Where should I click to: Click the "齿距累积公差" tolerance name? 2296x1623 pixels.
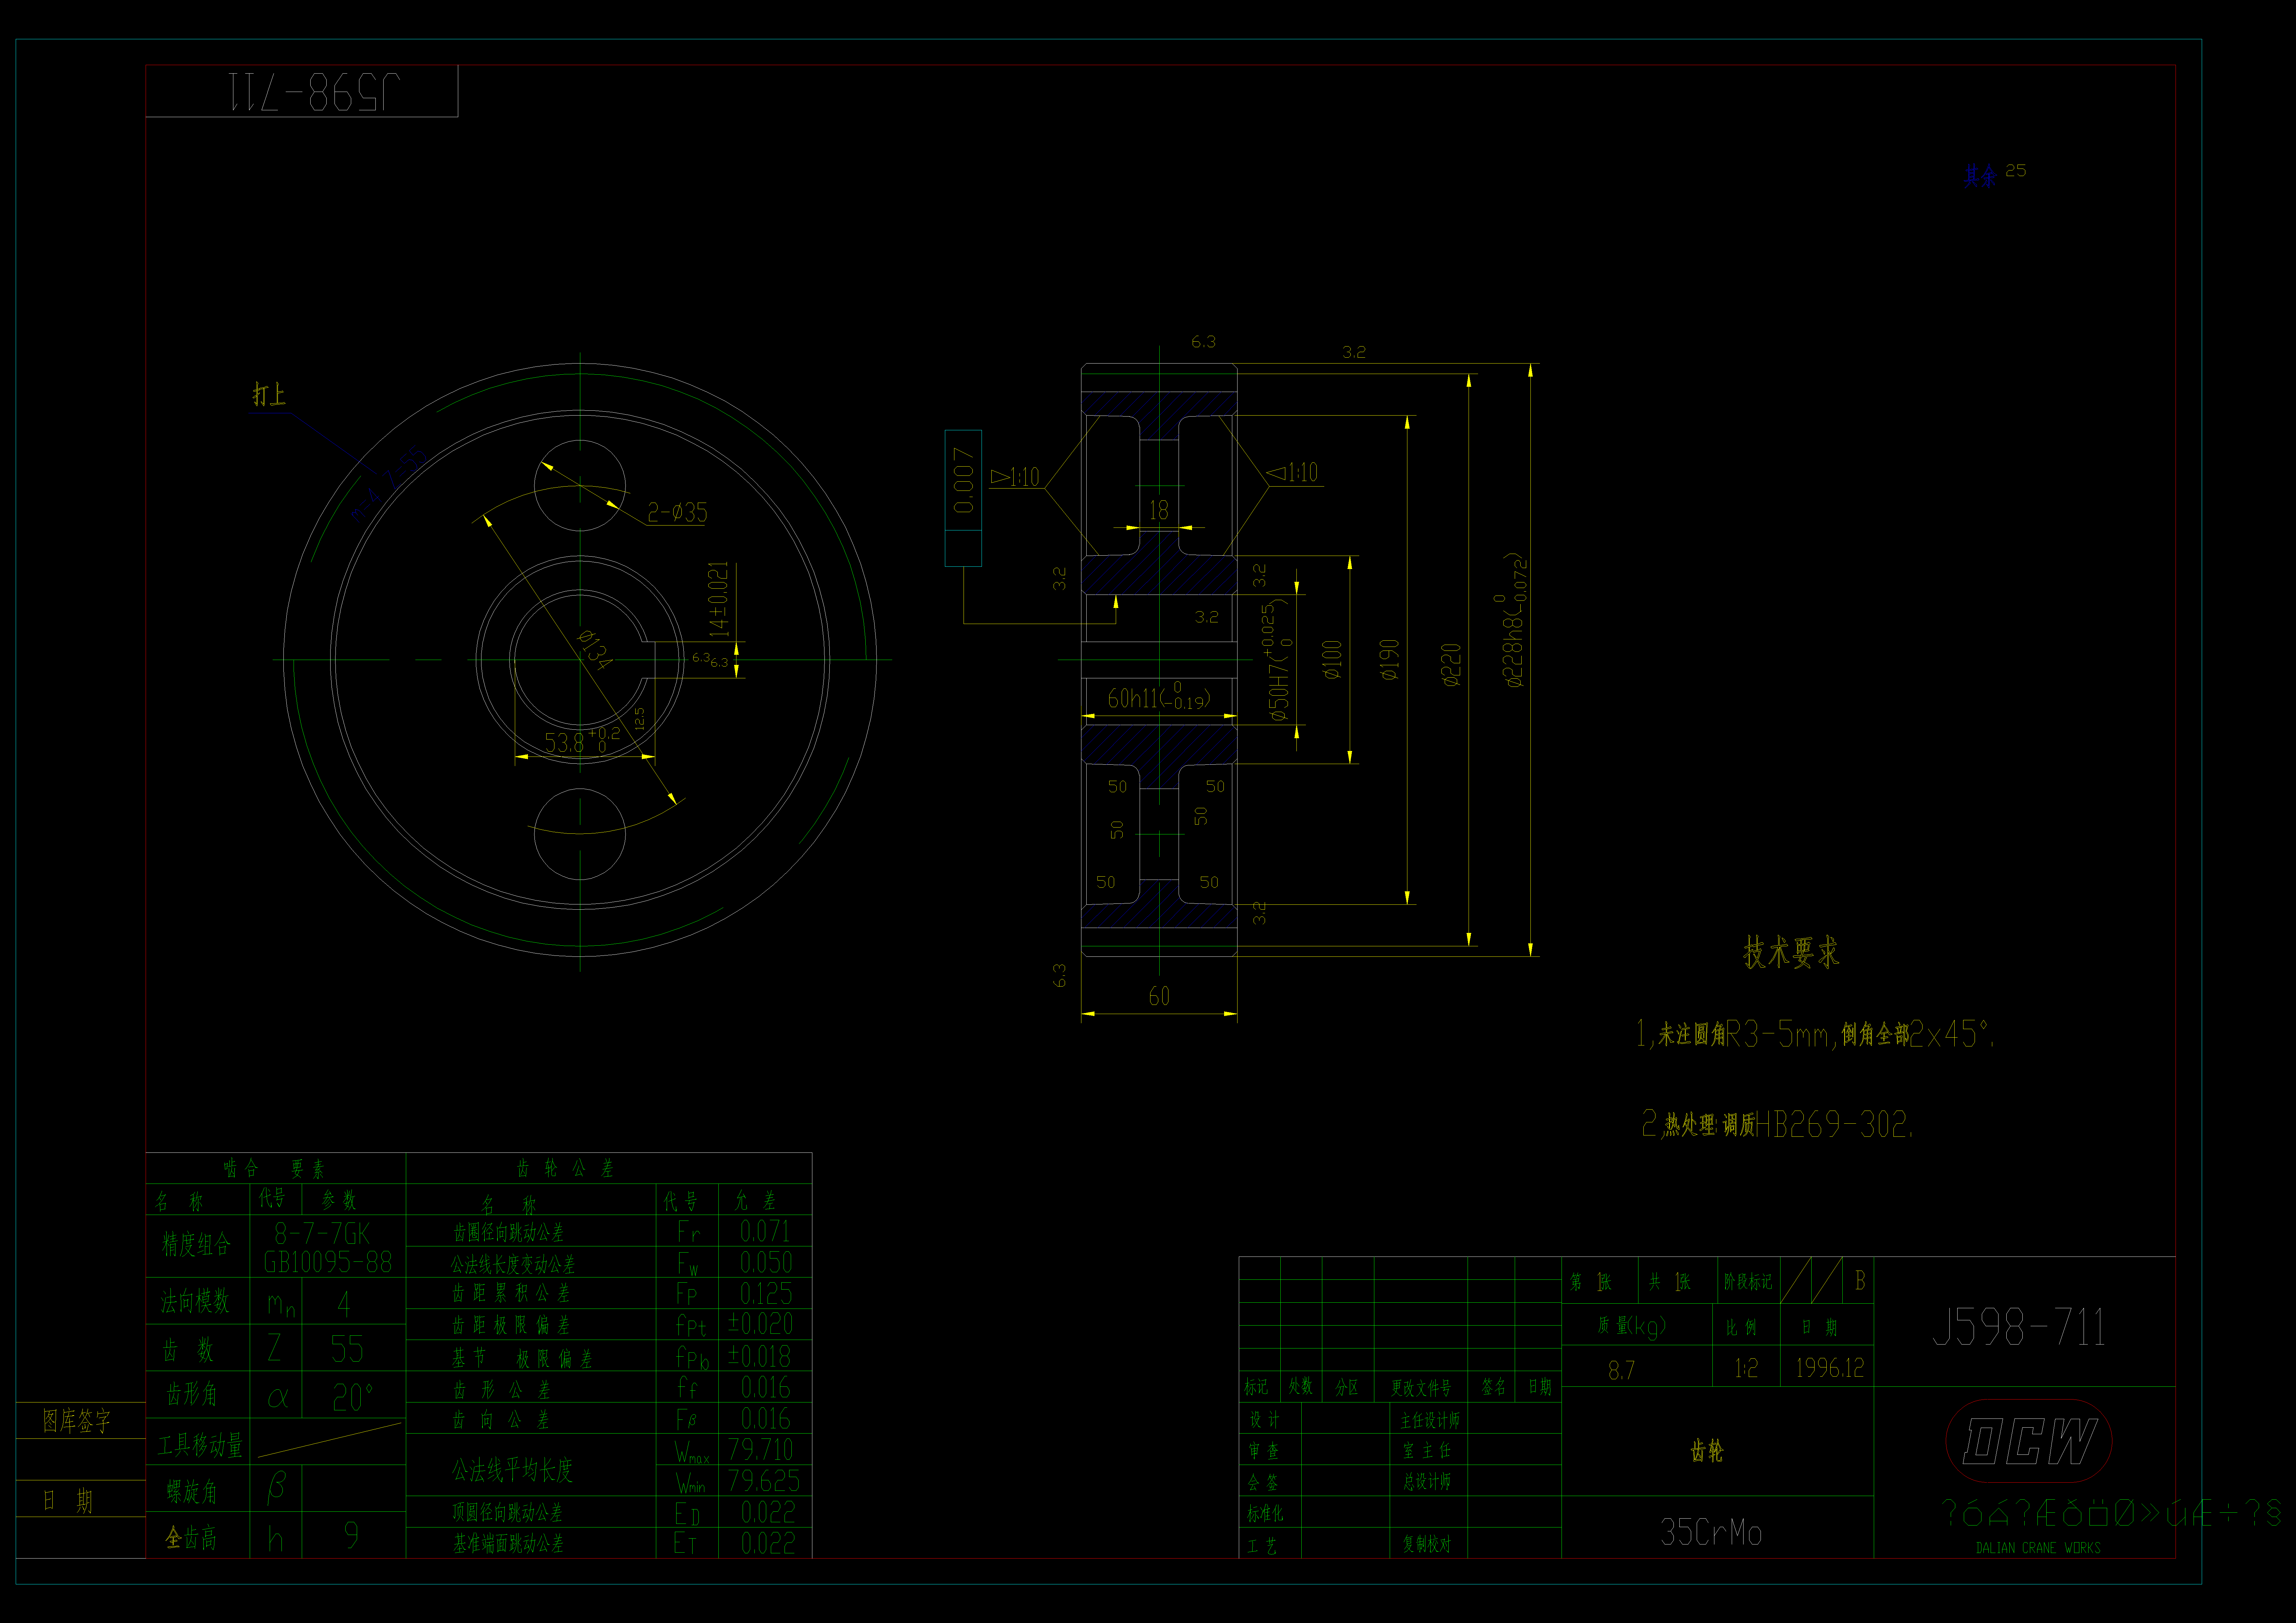coord(511,1293)
